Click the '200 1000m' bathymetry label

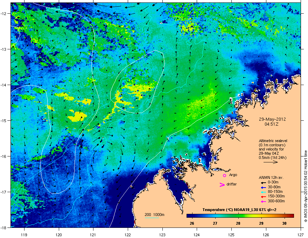(154, 215)
